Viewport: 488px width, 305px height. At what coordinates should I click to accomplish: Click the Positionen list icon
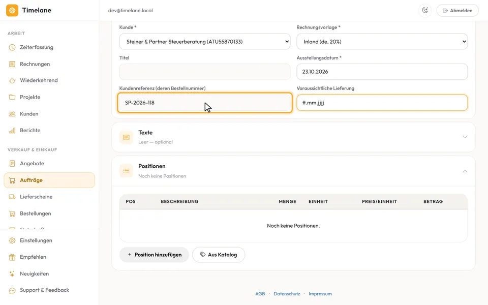(126, 171)
